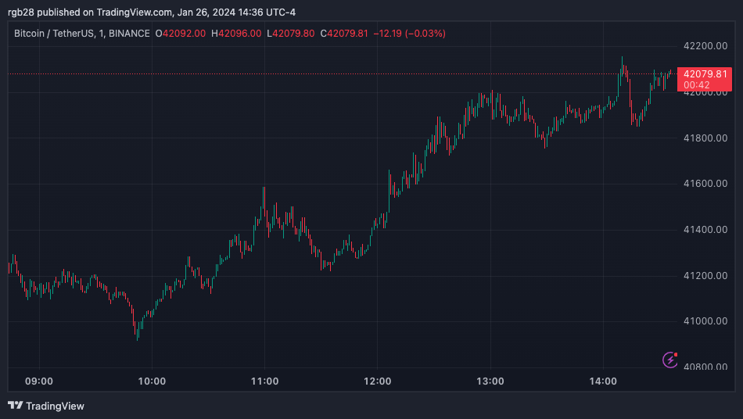Click the TradingView wordmark text

pyautogui.click(x=55, y=406)
